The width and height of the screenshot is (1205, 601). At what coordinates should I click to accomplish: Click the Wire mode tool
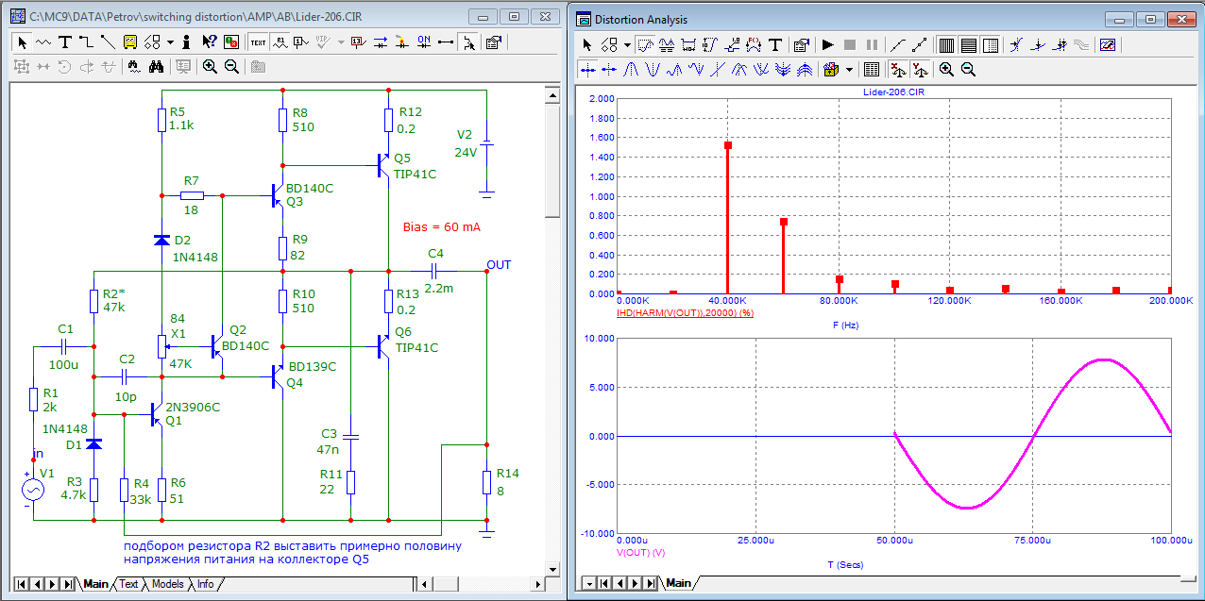(x=86, y=42)
